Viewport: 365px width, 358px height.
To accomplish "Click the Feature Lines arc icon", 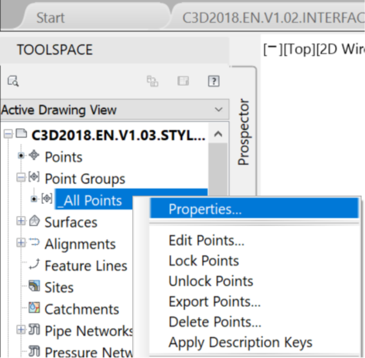I will [x=35, y=264].
